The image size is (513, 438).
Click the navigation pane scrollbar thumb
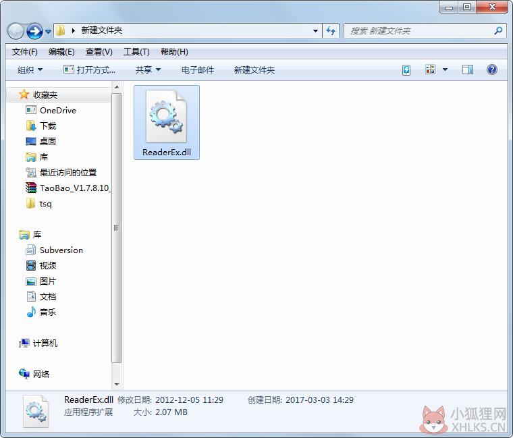117,228
